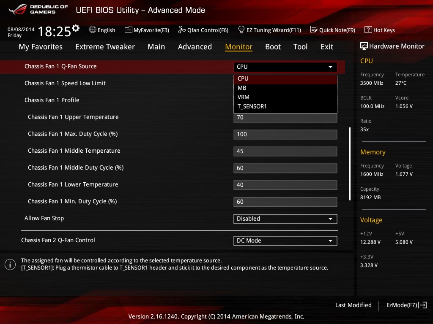Click the Hot Keys question mark icon

tap(368, 30)
